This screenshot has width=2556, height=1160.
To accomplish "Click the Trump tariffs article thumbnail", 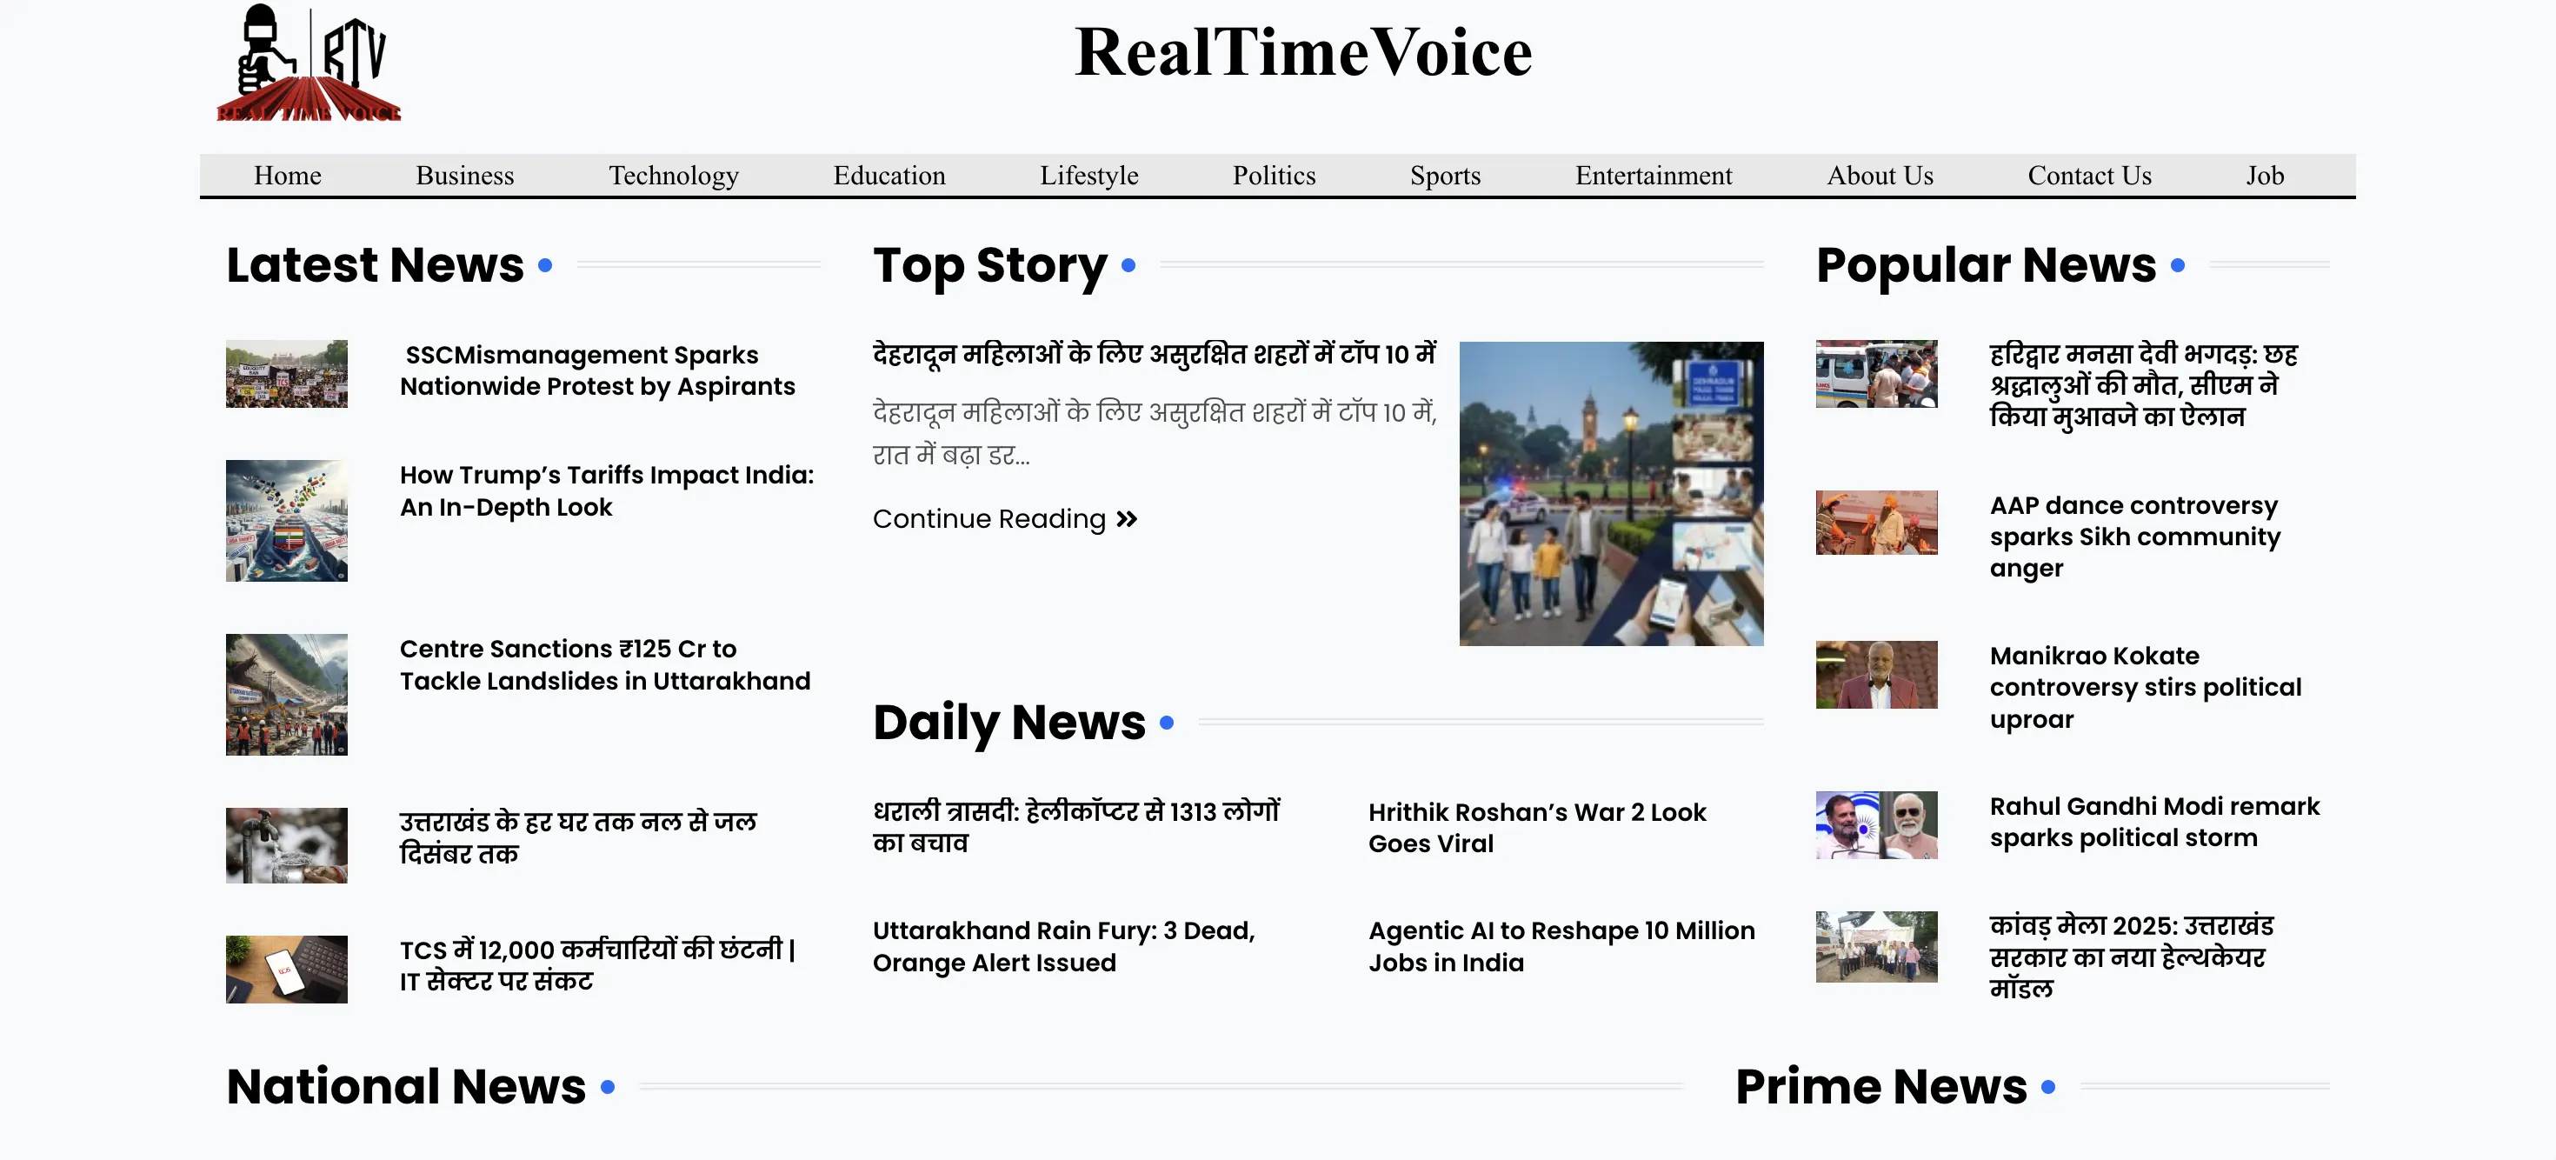I will 287,520.
